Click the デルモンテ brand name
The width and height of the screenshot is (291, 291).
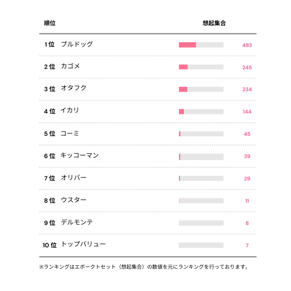click(77, 223)
